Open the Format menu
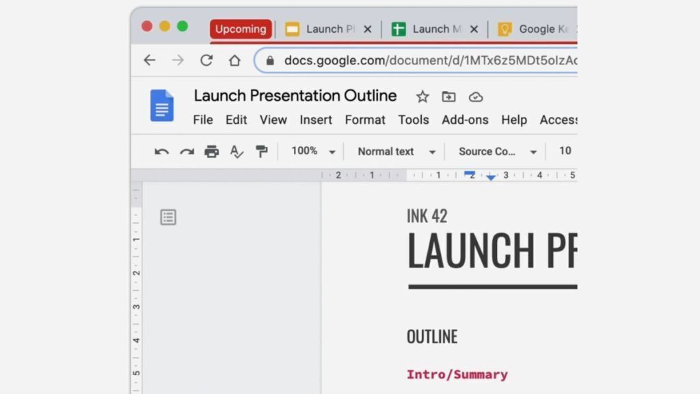The image size is (700, 394). click(x=365, y=120)
